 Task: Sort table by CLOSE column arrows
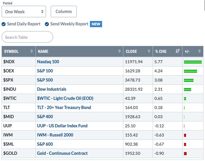click(x=149, y=51)
